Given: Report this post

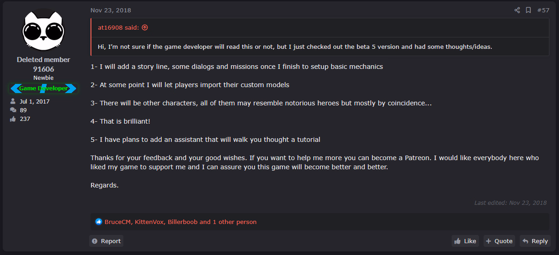Looking at the screenshot, I should coord(106,241).
